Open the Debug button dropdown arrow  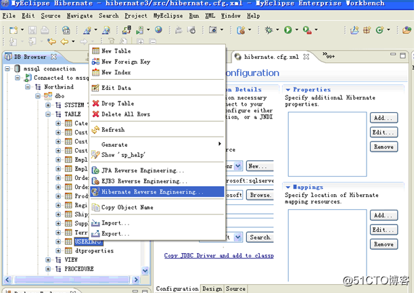pos(277,30)
